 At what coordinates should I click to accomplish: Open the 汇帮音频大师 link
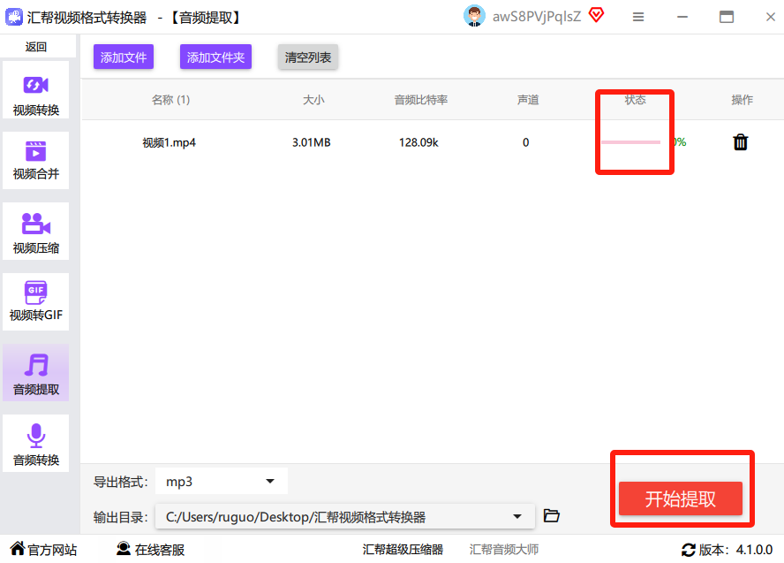(504, 550)
